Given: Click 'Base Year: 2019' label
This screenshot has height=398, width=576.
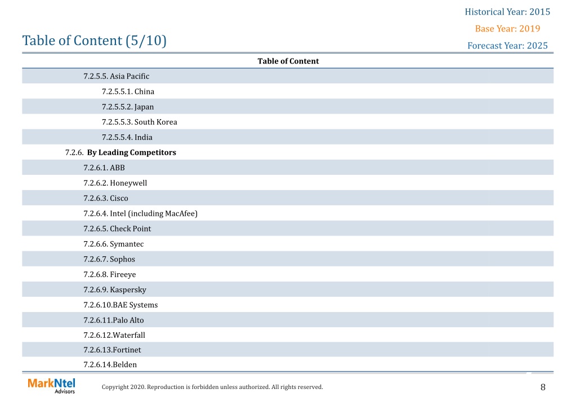Looking at the screenshot, I should tap(507, 29).
